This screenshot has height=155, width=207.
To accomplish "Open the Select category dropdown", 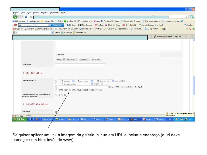I will 84,81.
